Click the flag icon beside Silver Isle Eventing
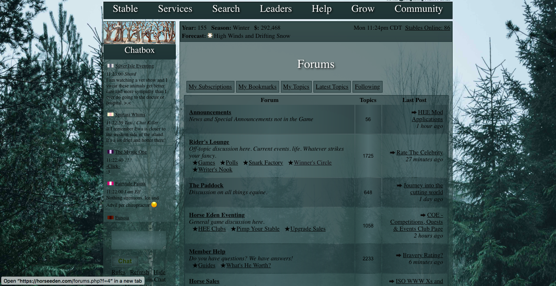The image size is (556, 286). pos(110,66)
